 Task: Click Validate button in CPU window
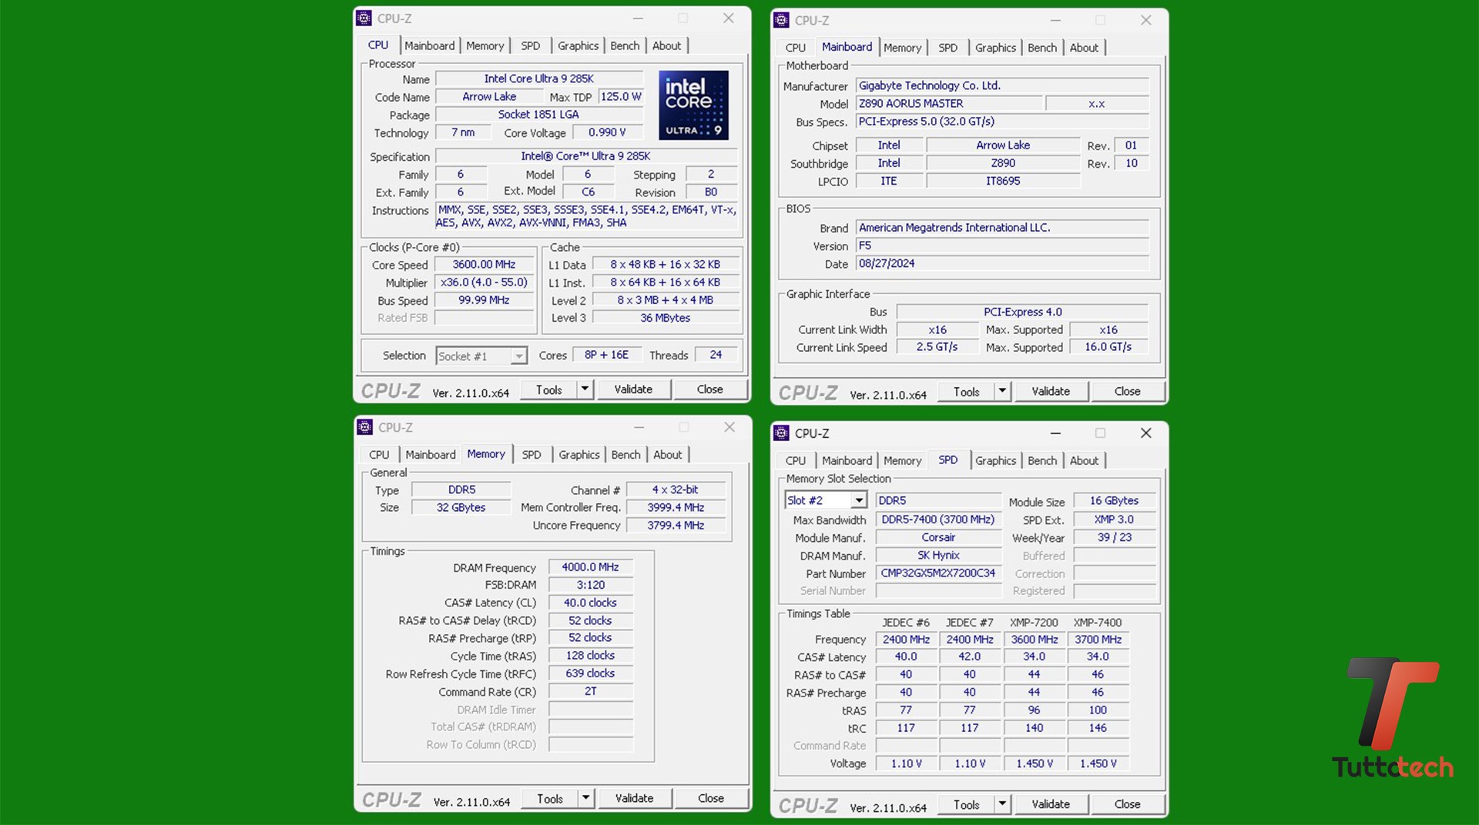633,389
